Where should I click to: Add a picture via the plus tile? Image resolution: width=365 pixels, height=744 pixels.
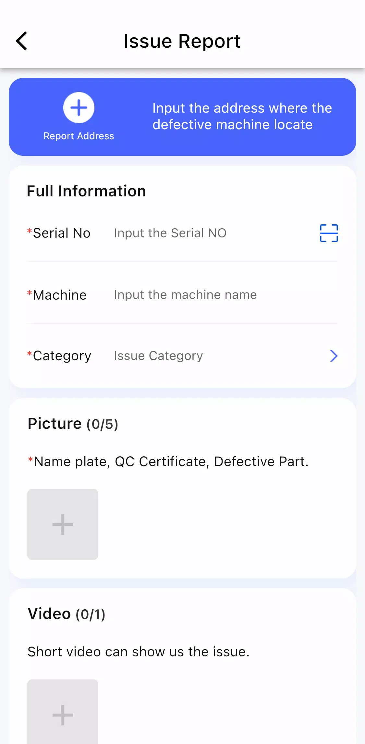(x=63, y=524)
